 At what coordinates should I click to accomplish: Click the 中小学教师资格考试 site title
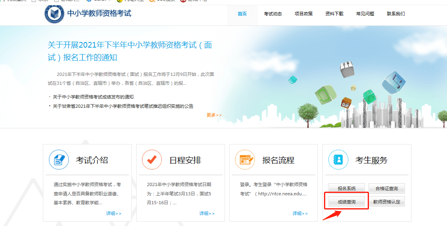click(x=99, y=13)
